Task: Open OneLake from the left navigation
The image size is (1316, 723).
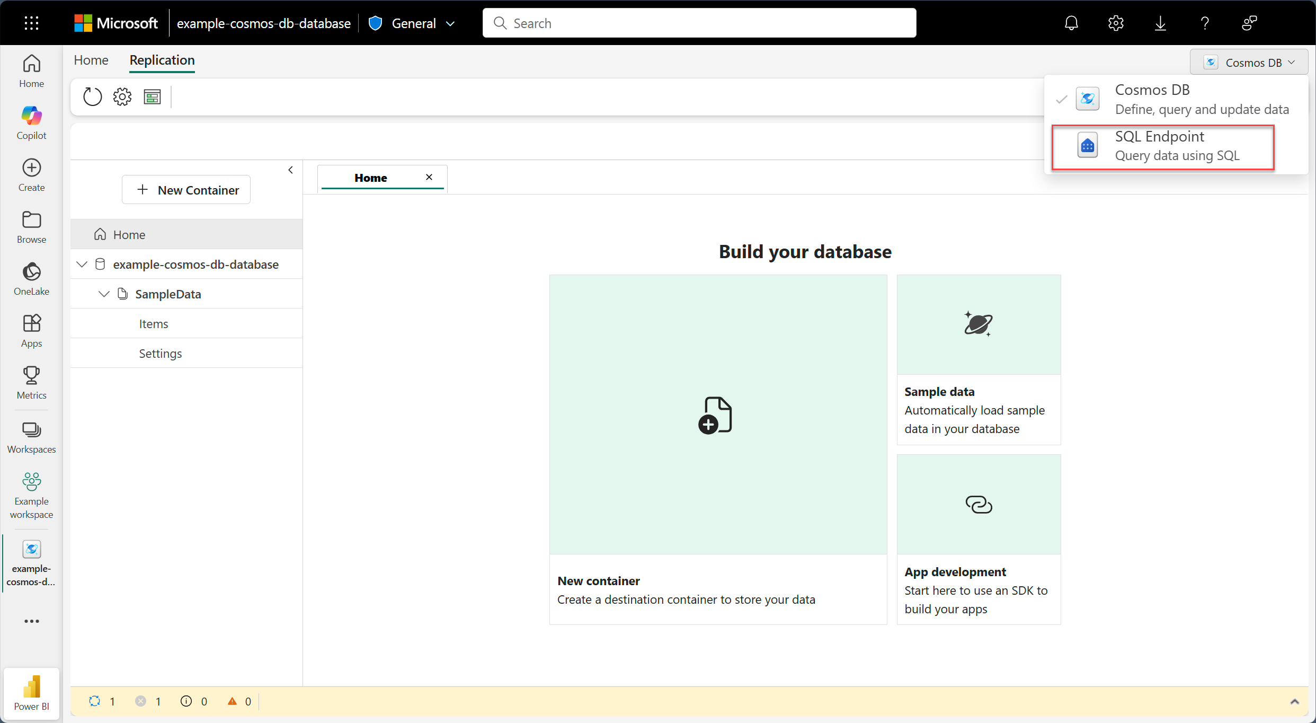Action: tap(31, 278)
